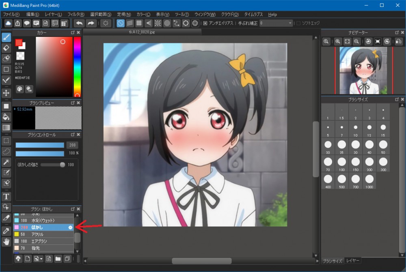Select brush size 25 preset
This screenshot has height=272, width=406.
342,147
